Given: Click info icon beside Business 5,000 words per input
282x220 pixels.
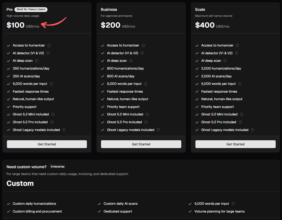Looking at the screenshot, I should pyautogui.click(x=146, y=84).
